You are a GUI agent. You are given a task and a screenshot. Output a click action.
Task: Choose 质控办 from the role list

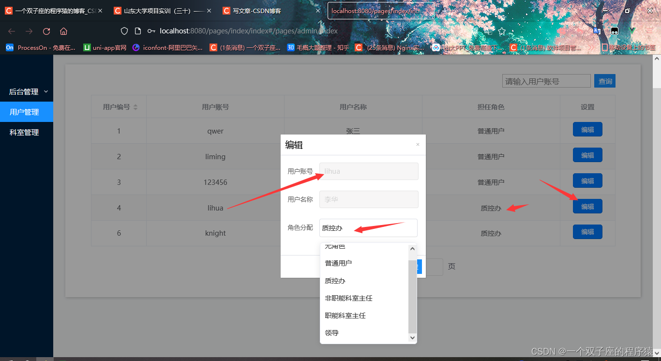[x=364, y=281]
